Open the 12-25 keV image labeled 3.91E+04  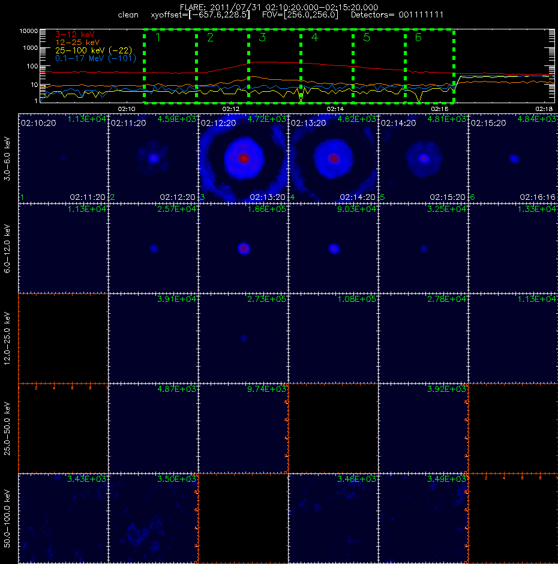(x=153, y=338)
